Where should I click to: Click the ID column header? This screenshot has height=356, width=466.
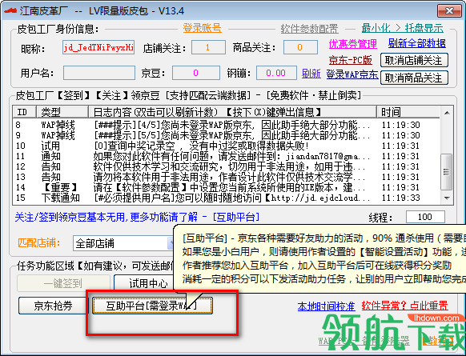coord(24,112)
